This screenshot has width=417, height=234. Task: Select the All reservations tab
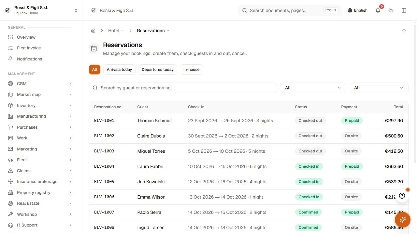click(x=94, y=70)
